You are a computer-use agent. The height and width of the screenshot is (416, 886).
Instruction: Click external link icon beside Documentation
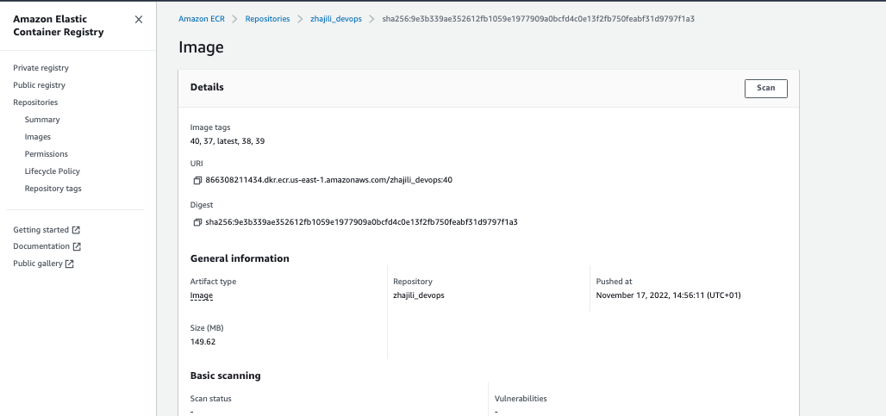[x=77, y=246]
